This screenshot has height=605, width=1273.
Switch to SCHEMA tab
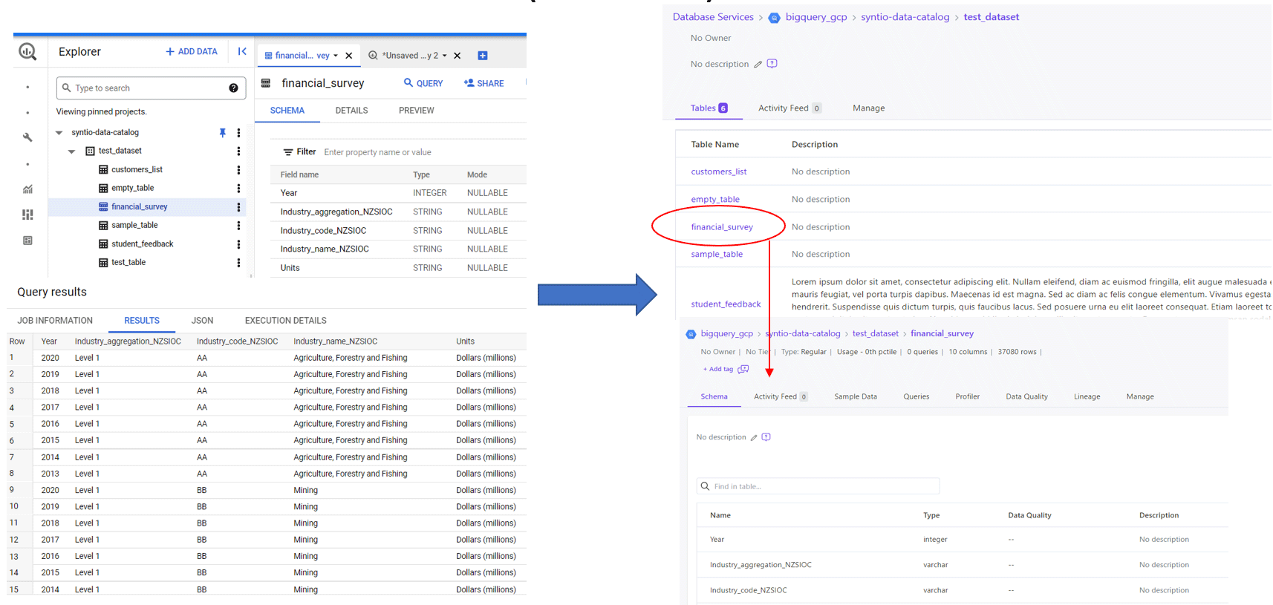[x=287, y=111]
